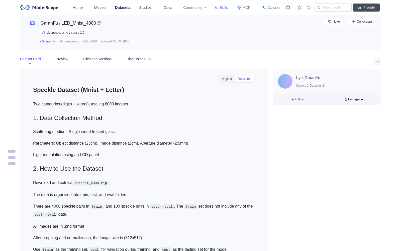Screen dimensions: 401x251
Task: Switch to the Preview tab
Action: [x=62, y=59]
